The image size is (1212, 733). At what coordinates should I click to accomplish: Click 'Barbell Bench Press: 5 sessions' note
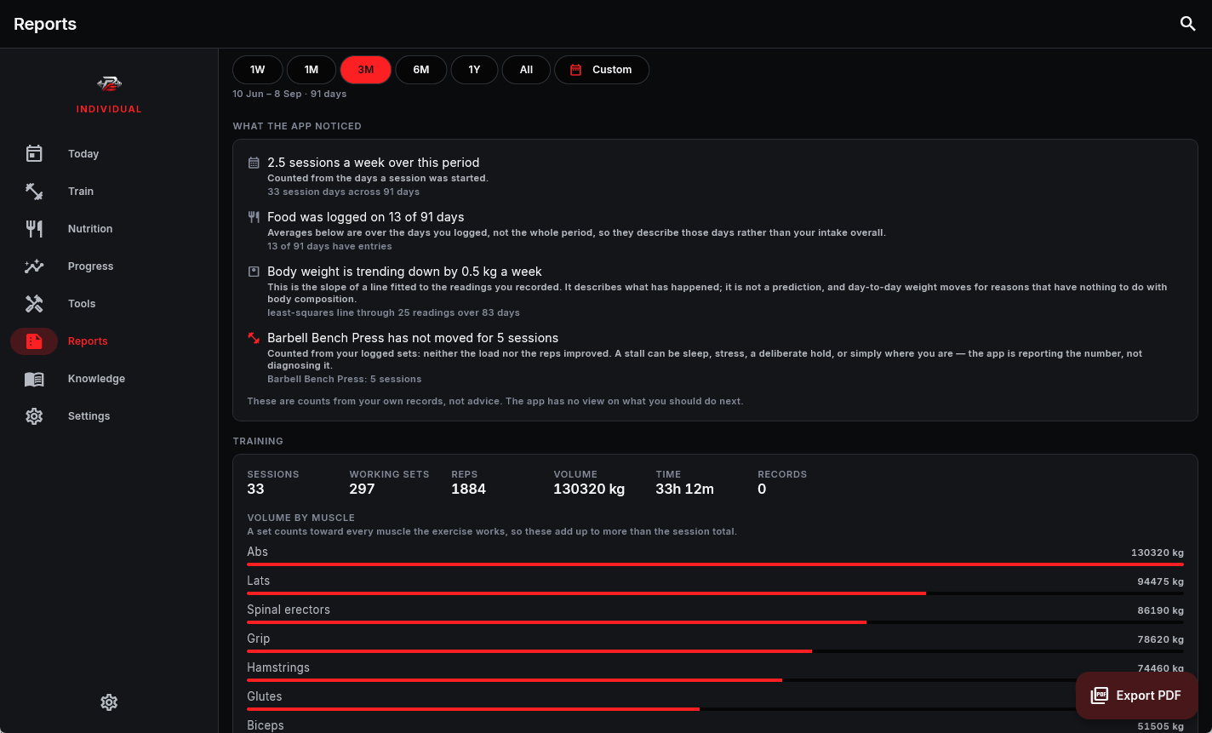(344, 379)
